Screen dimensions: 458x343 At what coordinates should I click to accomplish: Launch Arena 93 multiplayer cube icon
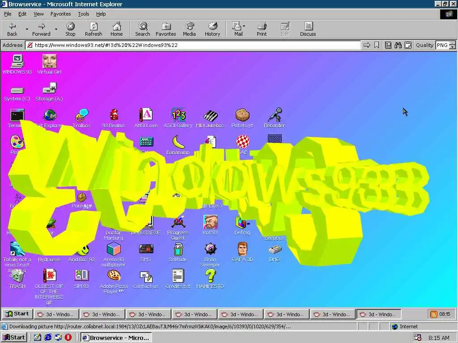pyautogui.click(x=114, y=254)
